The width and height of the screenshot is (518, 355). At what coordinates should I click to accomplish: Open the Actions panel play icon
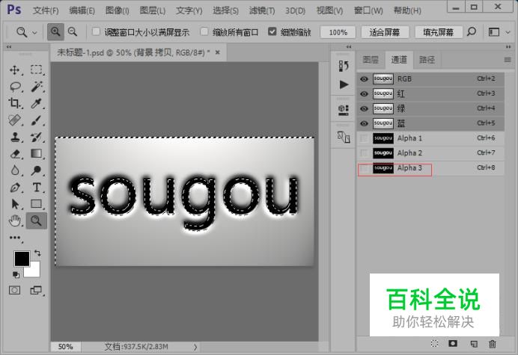344,84
